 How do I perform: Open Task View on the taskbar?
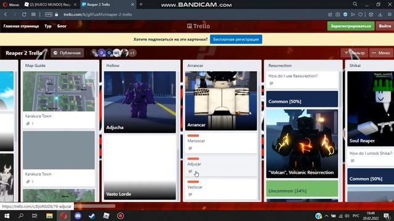[34, 215]
